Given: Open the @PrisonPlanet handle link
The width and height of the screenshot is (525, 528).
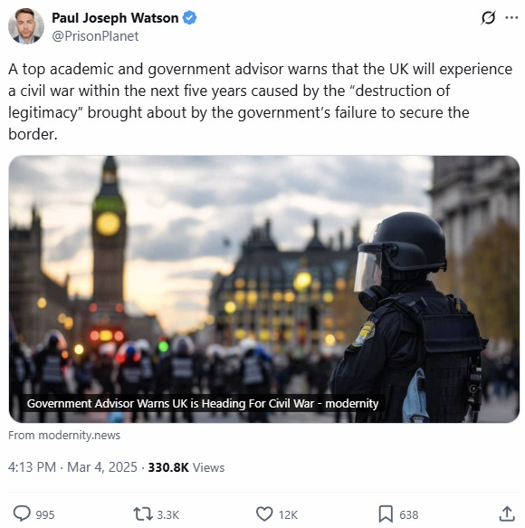Looking at the screenshot, I should click(x=95, y=36).
